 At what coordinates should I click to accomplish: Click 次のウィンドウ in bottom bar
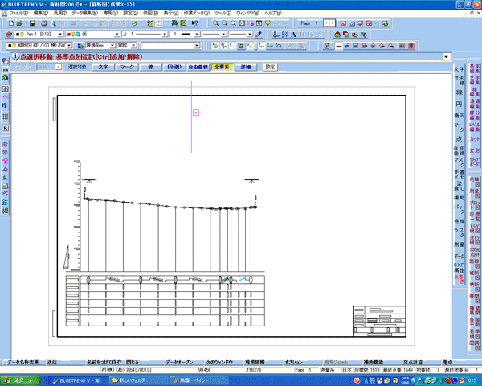tap(219, 363)
